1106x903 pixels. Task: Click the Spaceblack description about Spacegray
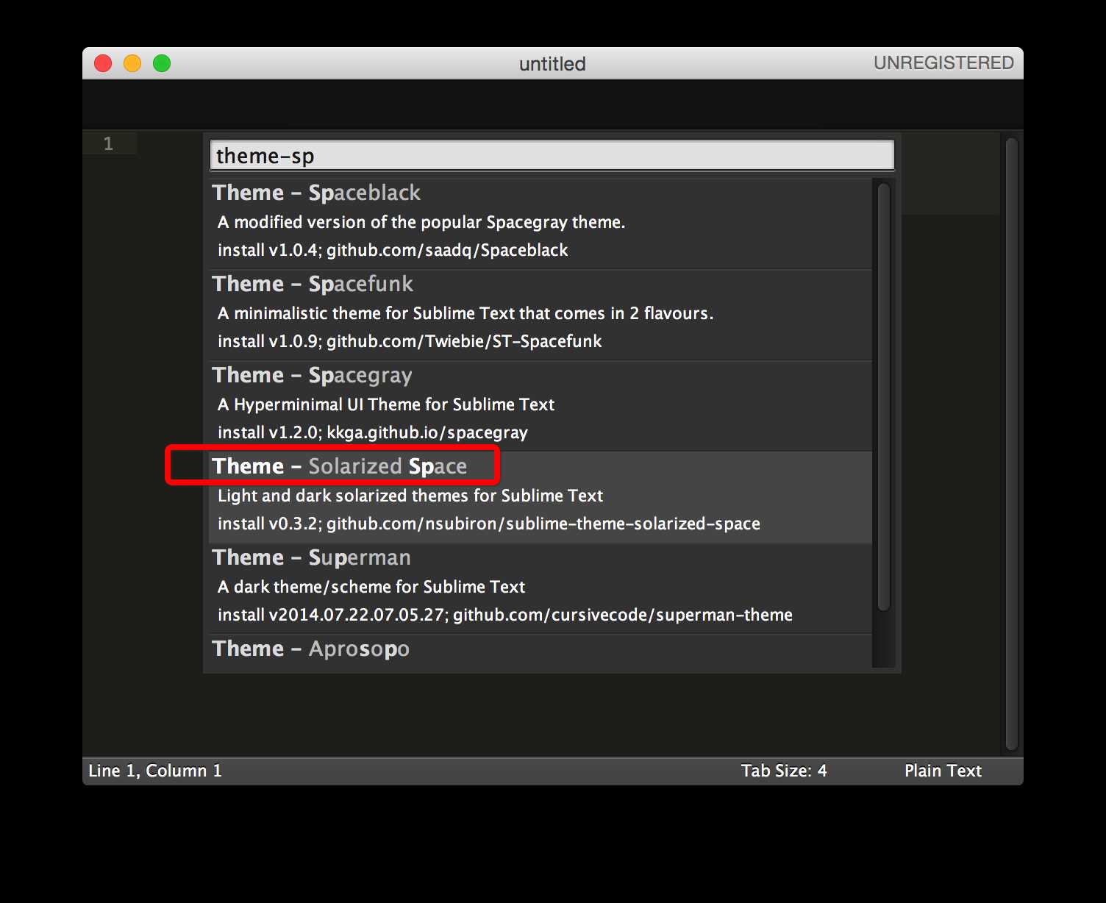(x=421, y=222)
